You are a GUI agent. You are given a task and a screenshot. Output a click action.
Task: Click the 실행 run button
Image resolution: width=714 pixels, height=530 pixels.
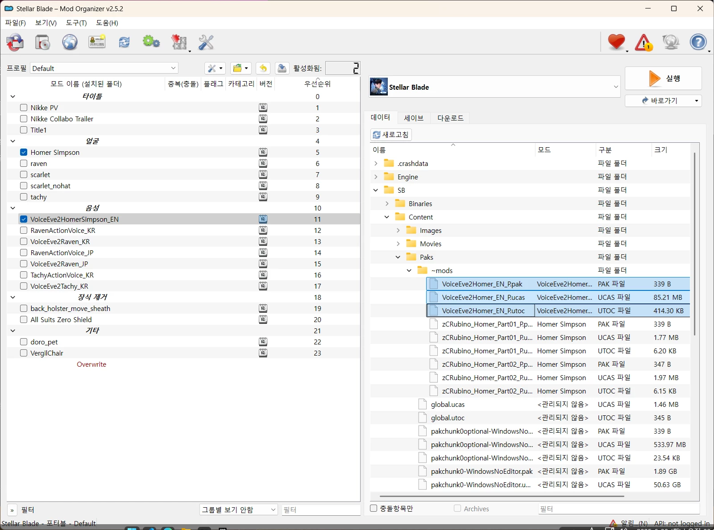coord(663,79)
